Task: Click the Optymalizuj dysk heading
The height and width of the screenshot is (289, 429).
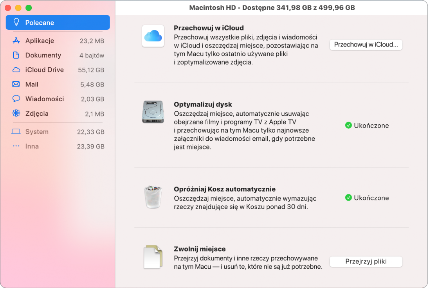Action: point(203,104)
